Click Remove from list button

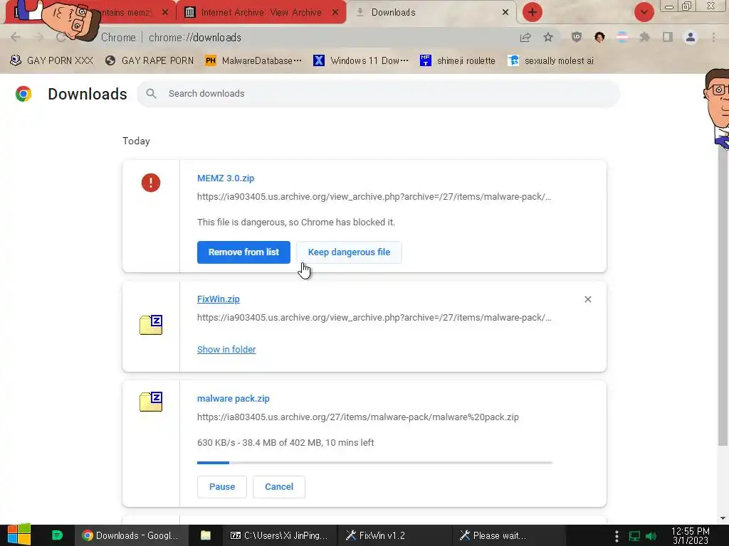(243, 252)
